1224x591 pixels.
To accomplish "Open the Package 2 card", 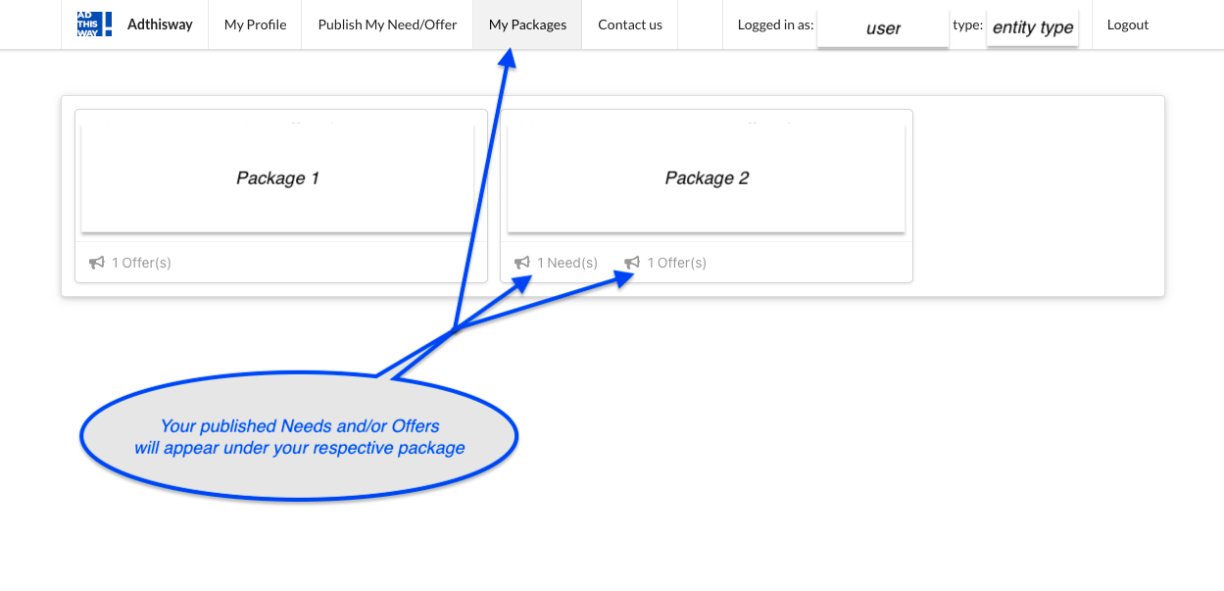I will coord(707,178).
